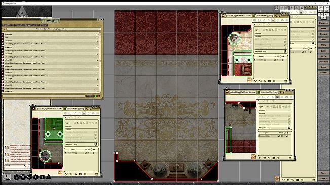
Task: Select the line-of-sight tool in palace 005 window
Action: click(273, 20)
